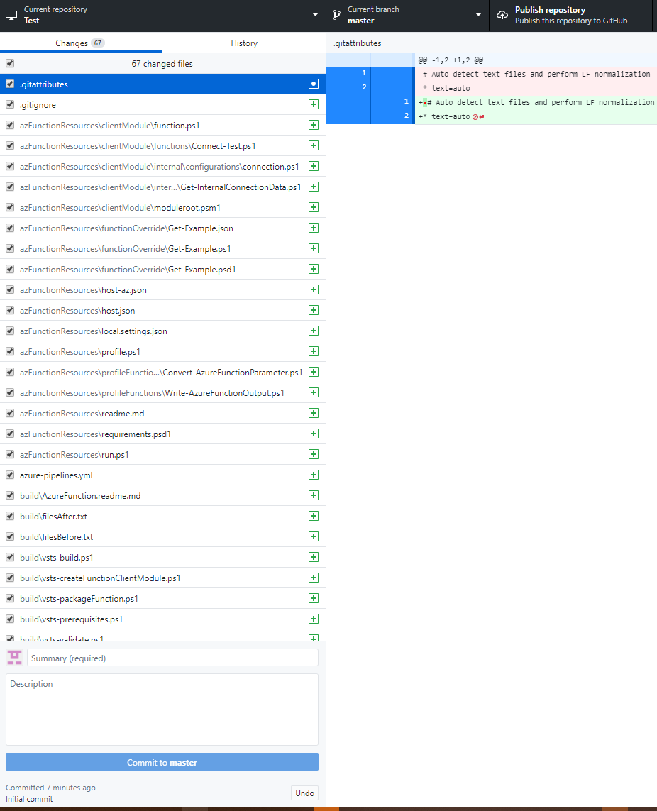Click the added-file plus icon beside .gitignore
This screenshot has width=657, height=811.
point(313,104)
